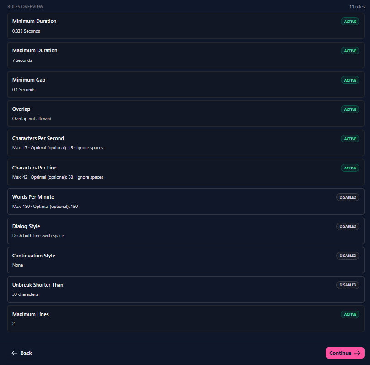Image resolution: width=370 pixels, height=365 pixels.
Task: Select the Dialog Style rule title
Action: (x=26, y=226)
